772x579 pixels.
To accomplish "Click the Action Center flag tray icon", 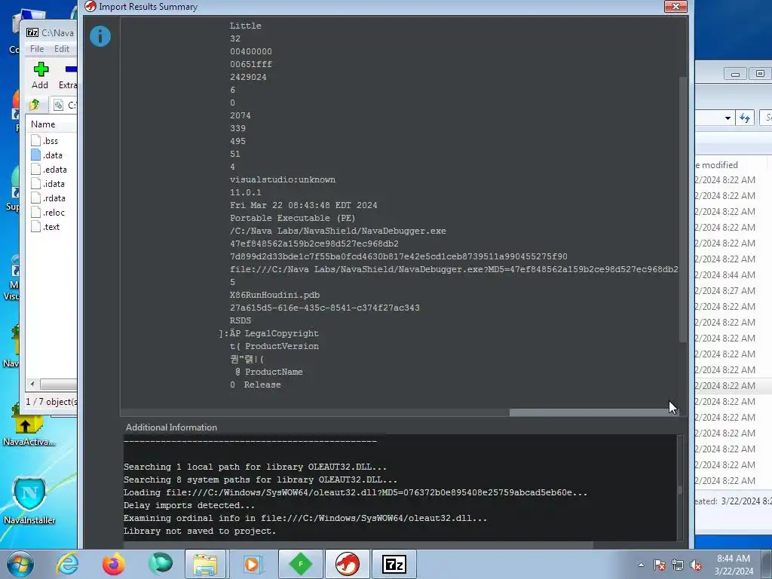I will click(x=660, y=565).
